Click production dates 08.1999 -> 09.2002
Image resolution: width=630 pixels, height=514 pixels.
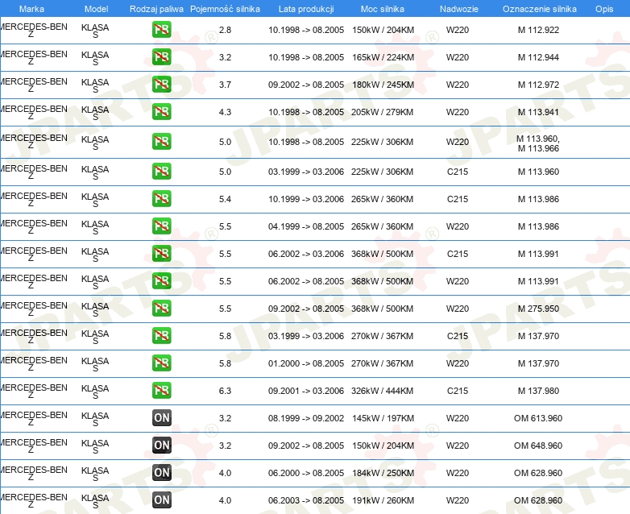tap(306, 418)
